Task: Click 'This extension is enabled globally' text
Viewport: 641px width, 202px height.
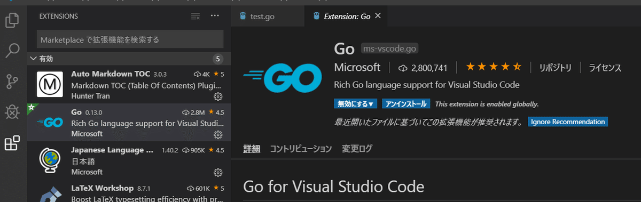Action: pos(487,104)
